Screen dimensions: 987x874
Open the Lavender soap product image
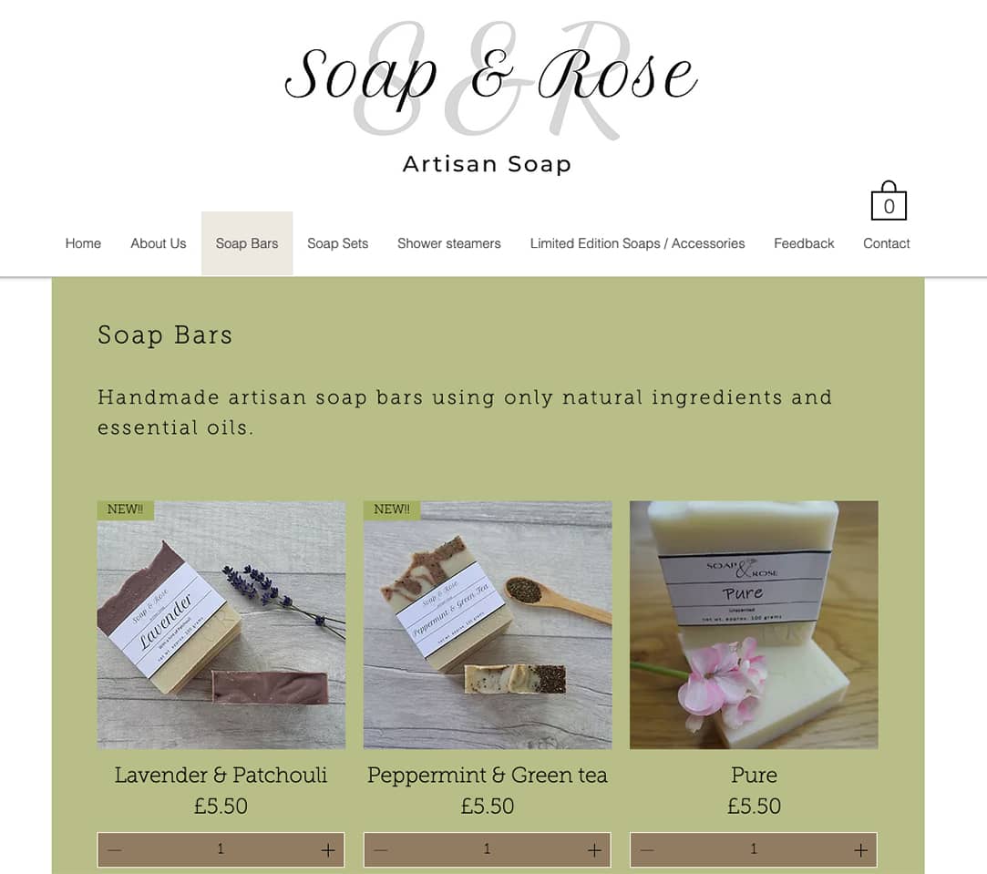pyautogui.click(x=221, y=624)
